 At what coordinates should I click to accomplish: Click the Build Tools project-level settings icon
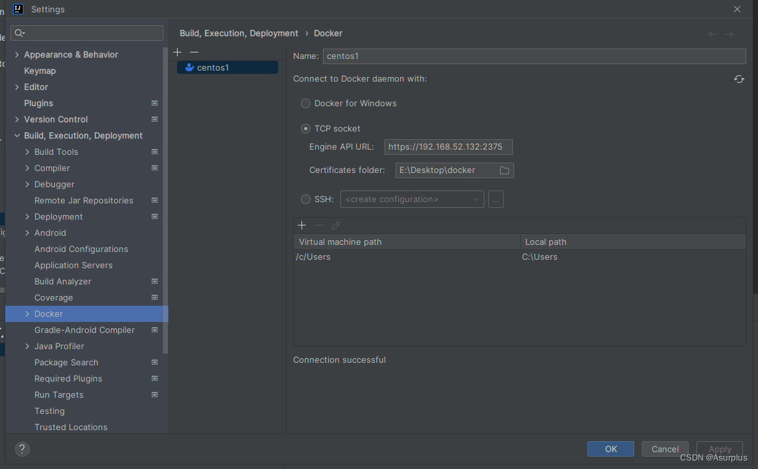[x=155, y=152]
